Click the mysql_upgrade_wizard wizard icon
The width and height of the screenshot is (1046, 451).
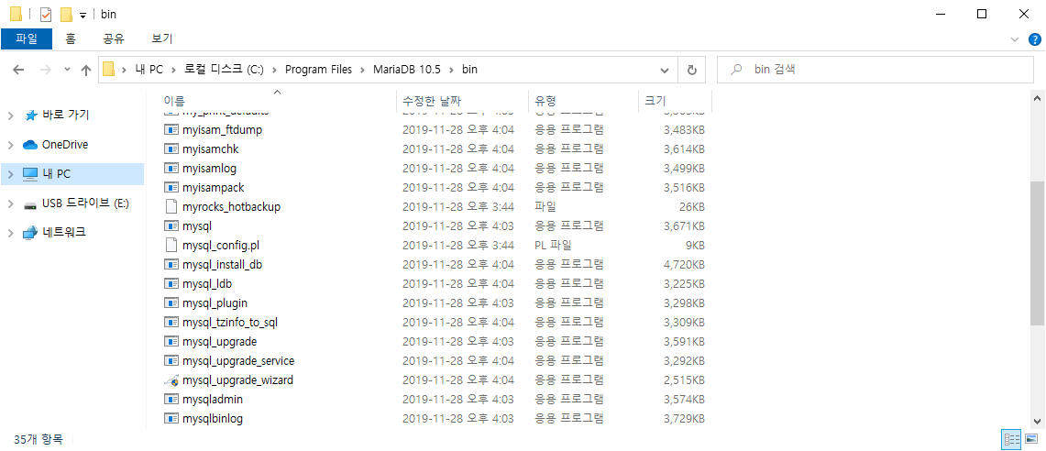tap(171, 380)
